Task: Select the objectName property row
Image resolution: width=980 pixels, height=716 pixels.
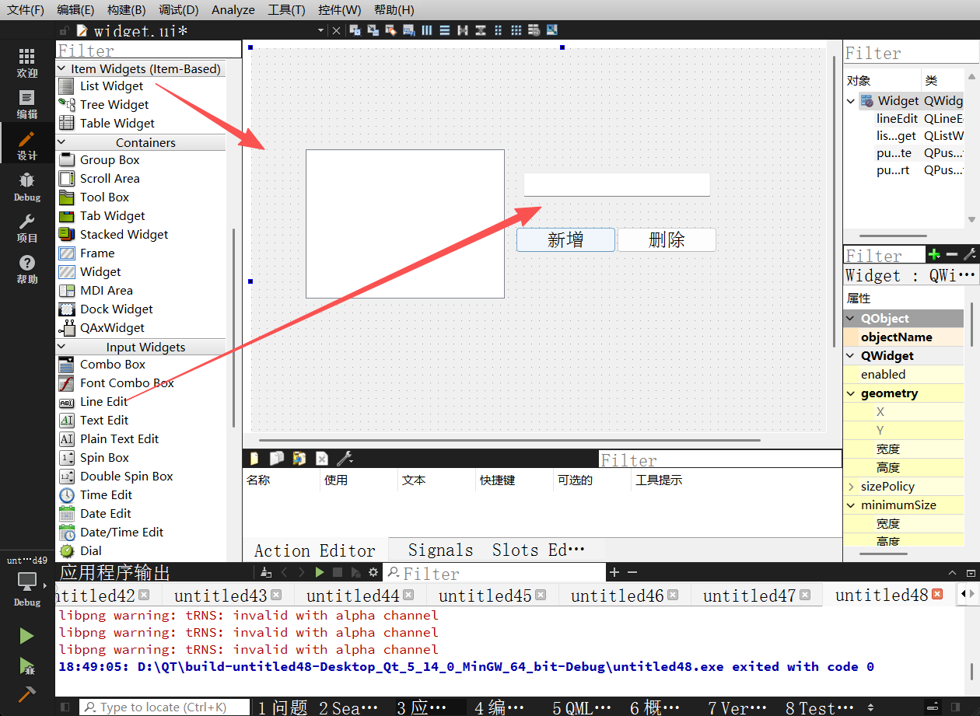Action: (x=904, y=337)
